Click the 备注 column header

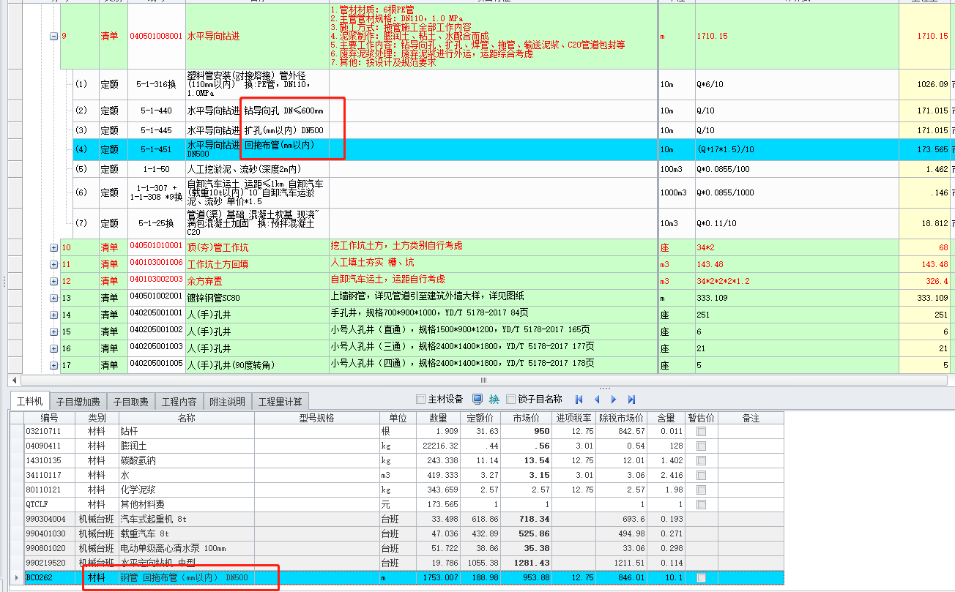pos(751,418)
